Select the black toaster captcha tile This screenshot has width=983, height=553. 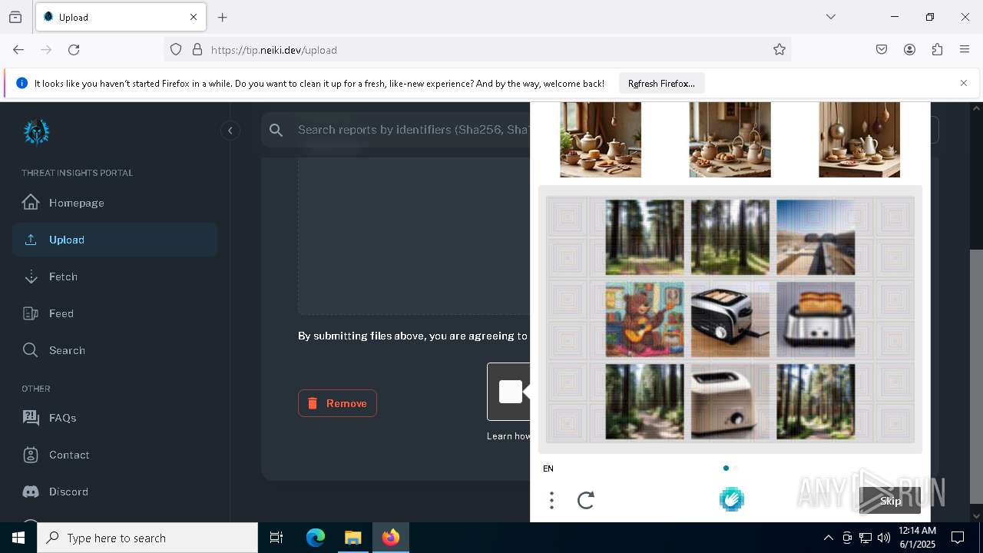[x=730, y=320]
